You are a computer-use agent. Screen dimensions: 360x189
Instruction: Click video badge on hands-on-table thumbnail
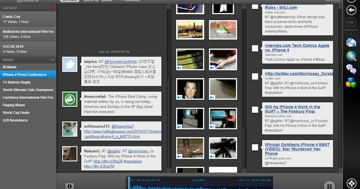click(212, 68)
